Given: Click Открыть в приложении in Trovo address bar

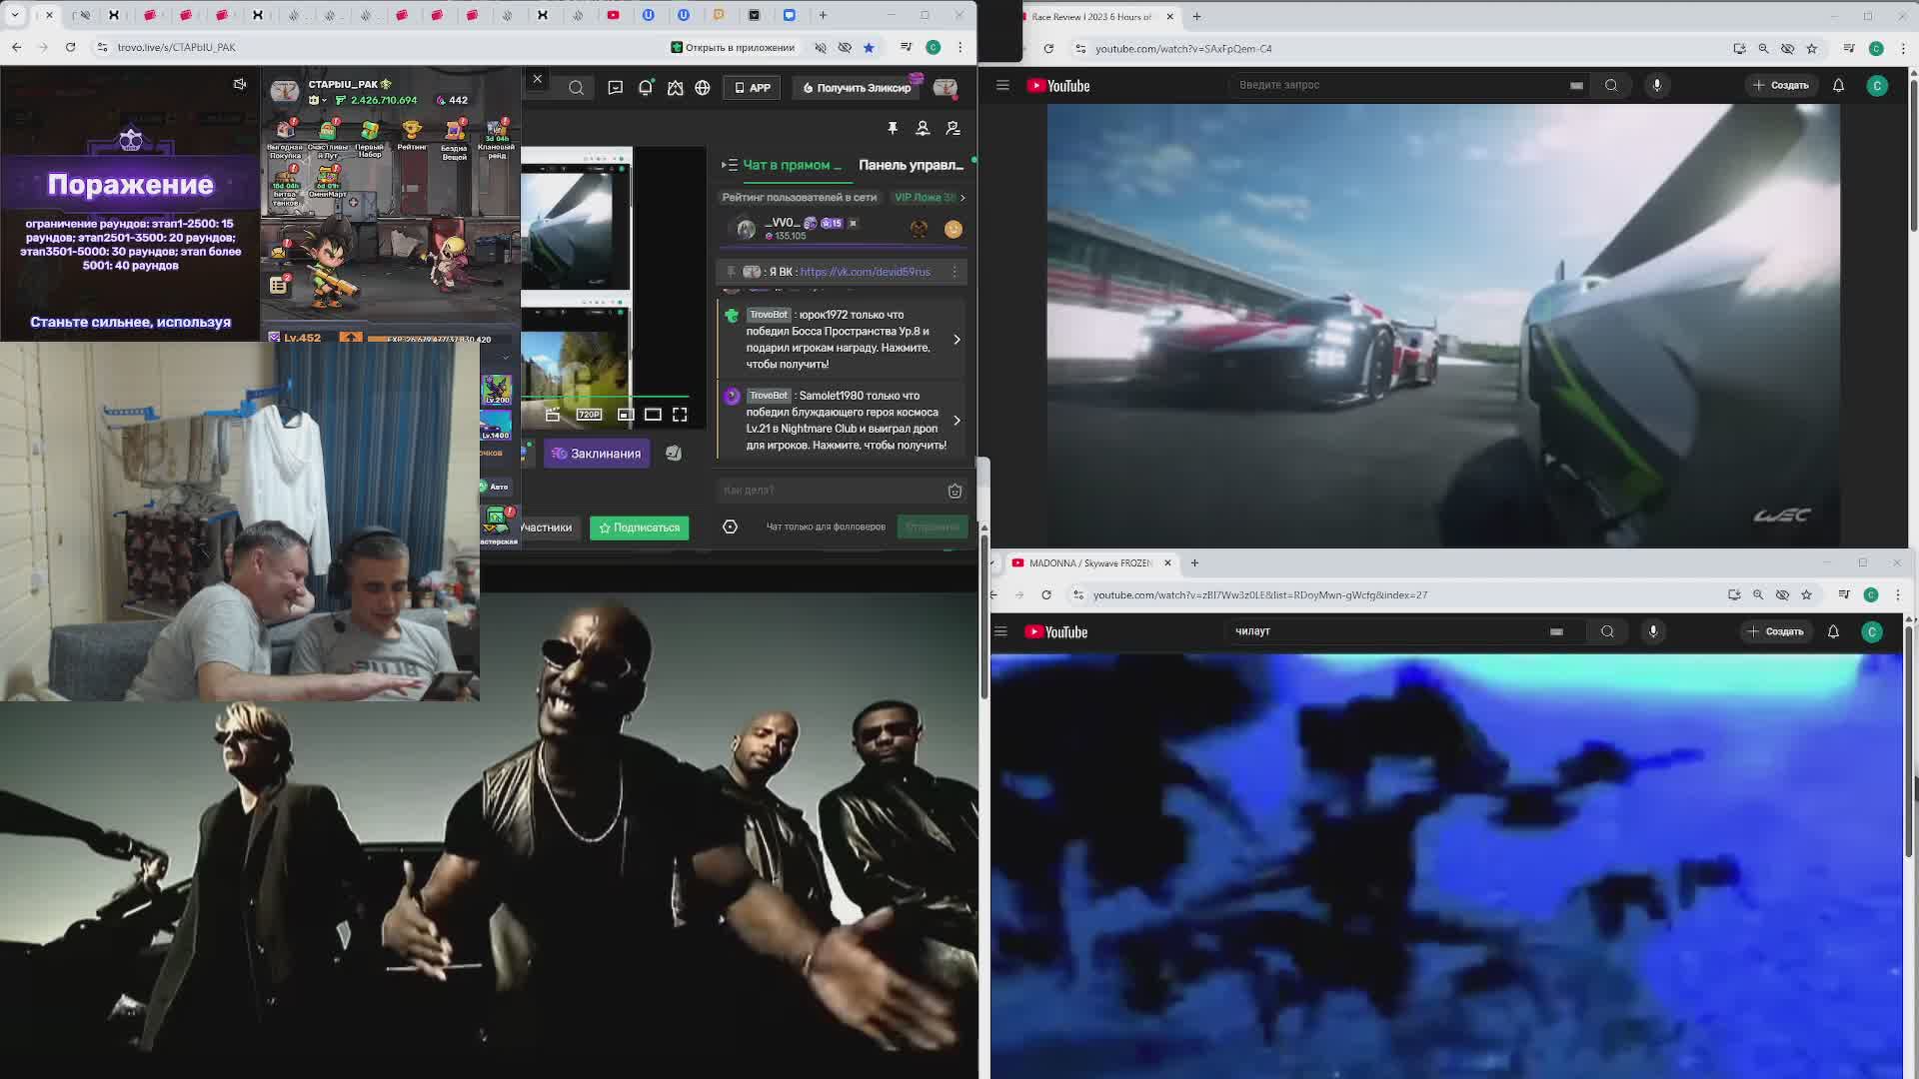Looking at the screenshot, I should (x=733, y=47).
